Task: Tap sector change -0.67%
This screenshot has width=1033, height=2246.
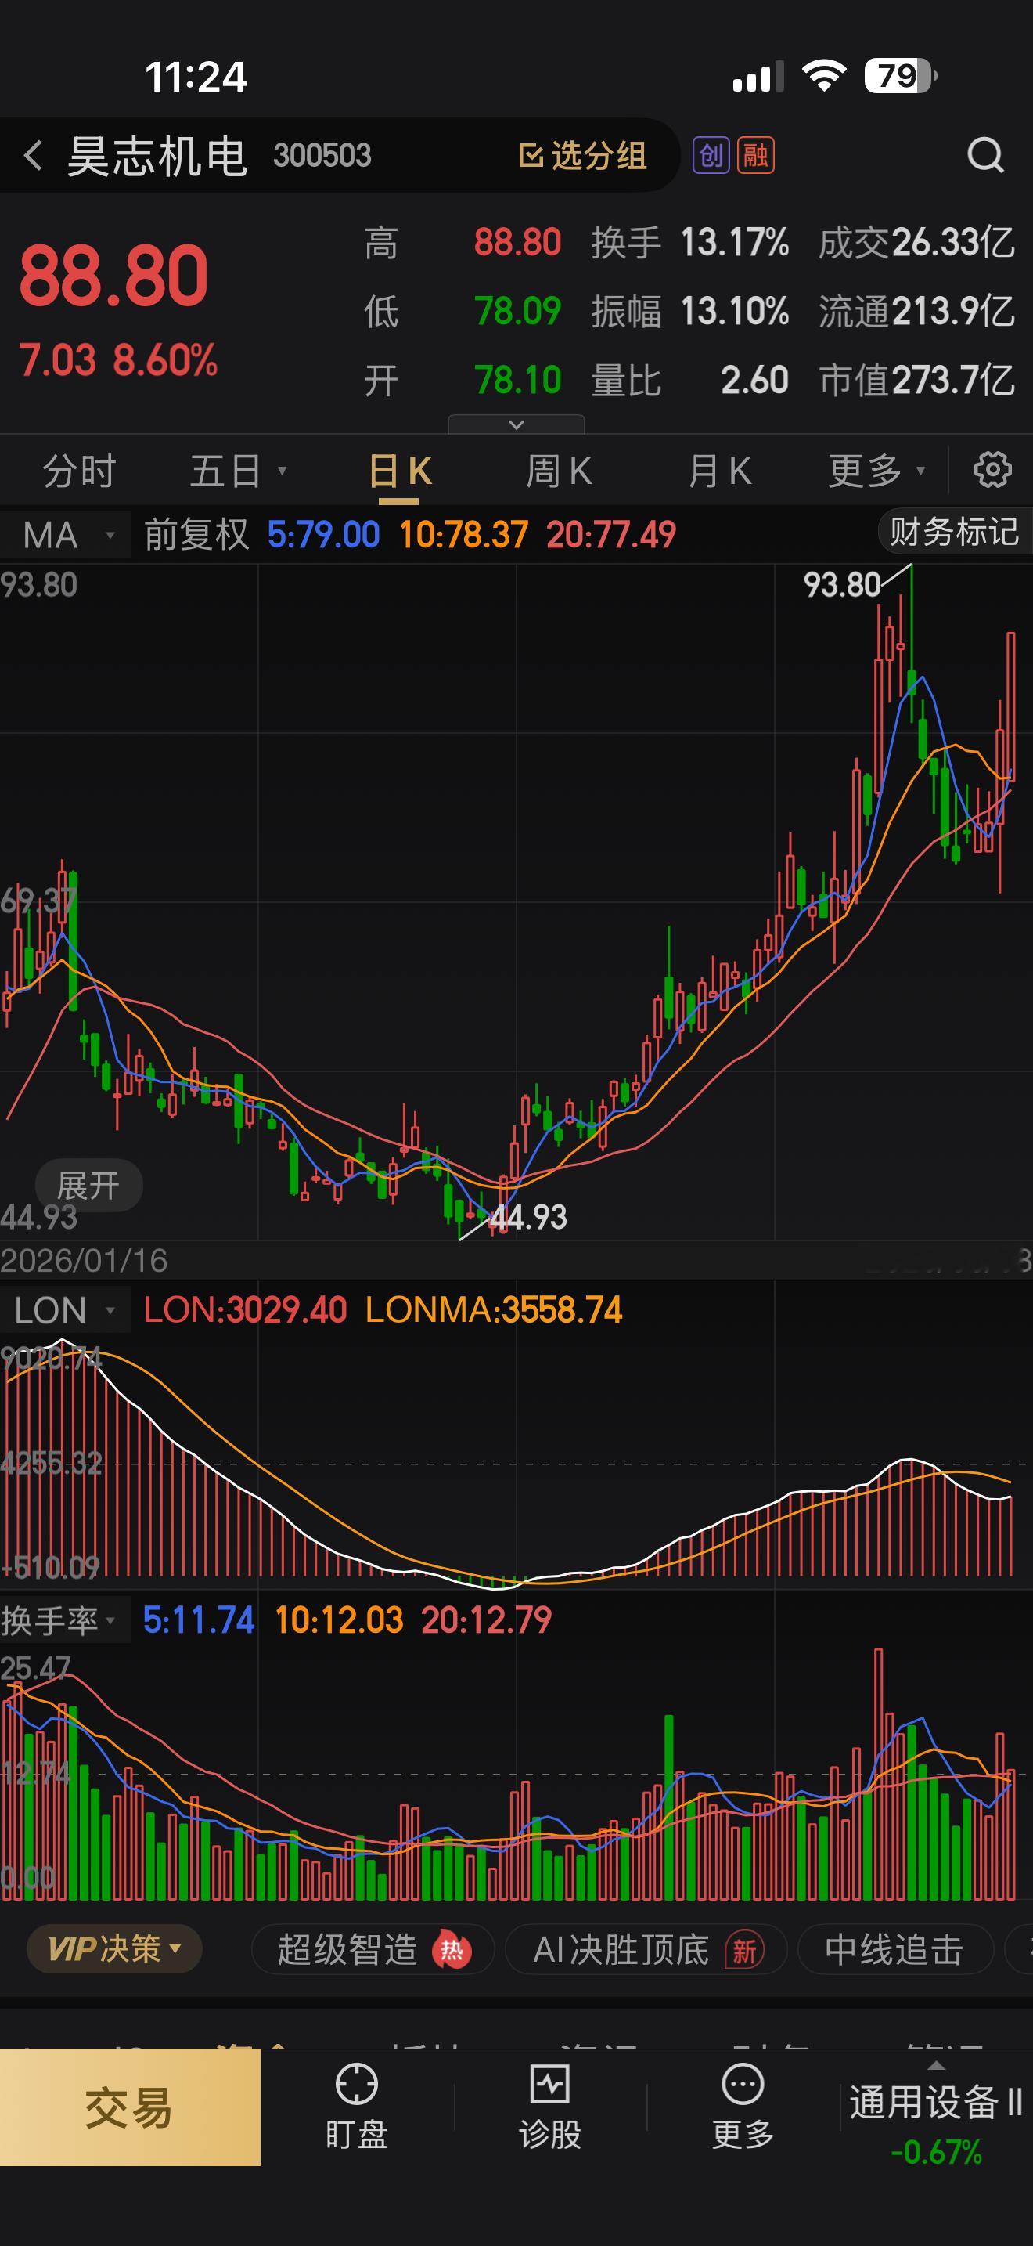Action: (x=936, y=2152)
